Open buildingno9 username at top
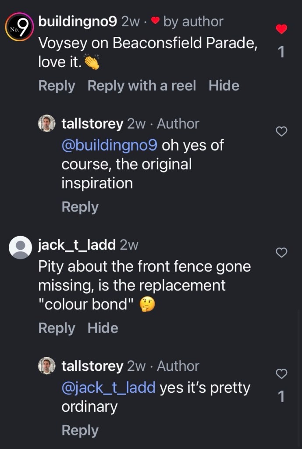The width and height of the screenshot is (302, 449). (78, 21)
